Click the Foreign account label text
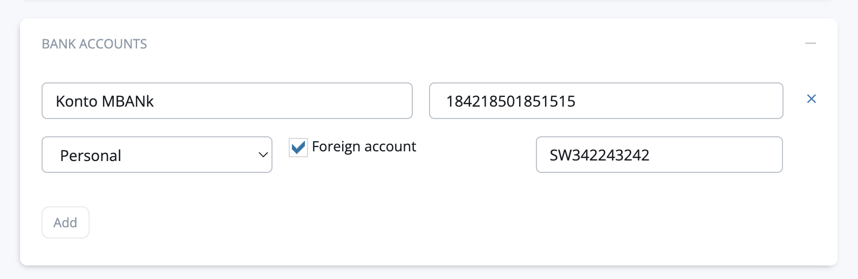The height and width of the screenshot is (279, 858). (364, 147)
